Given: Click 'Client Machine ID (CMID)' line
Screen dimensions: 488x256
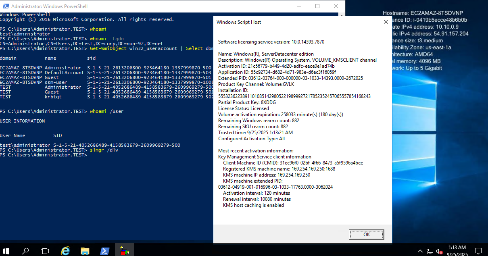Looking at the screenshot, I should click(293, 163).
